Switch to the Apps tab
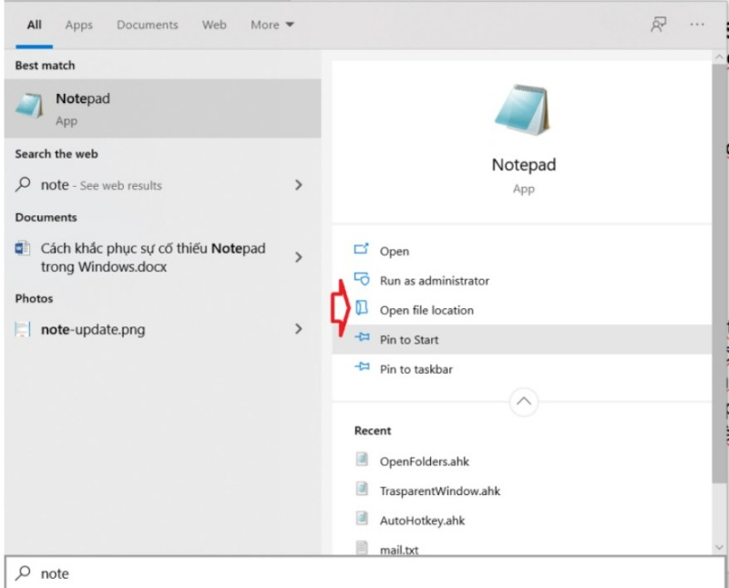Screen dimensions: 729x588 [78, 26]
